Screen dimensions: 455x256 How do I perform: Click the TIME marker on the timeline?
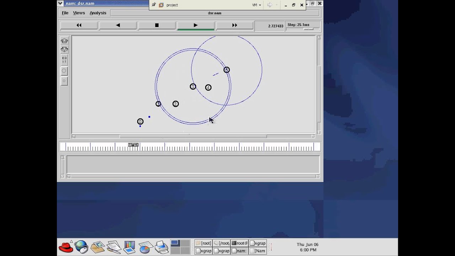(133, 145)
